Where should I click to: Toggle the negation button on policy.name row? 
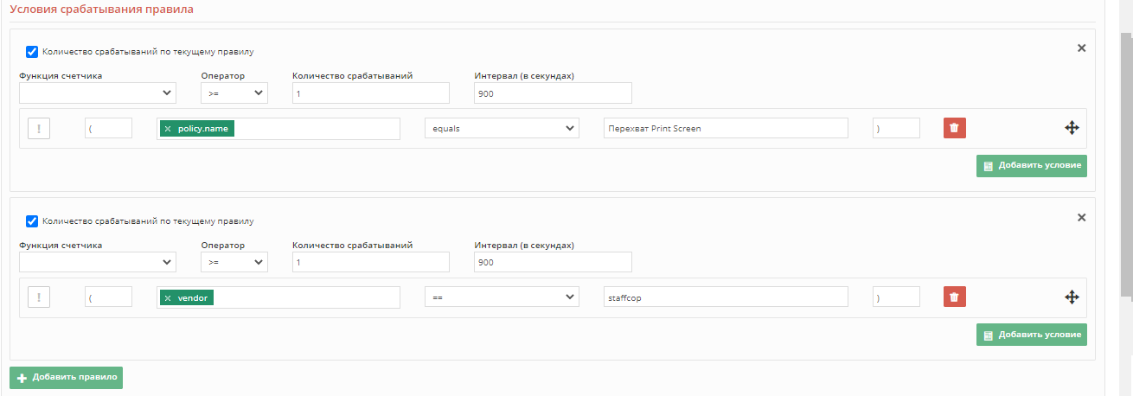pyautogui.click(x=39, y=128)
